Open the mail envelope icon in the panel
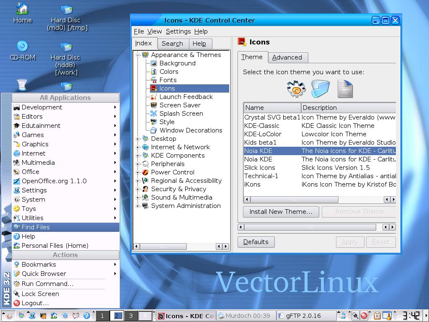The width and height of the screenshot is (429, 322). (x=76, y=316)
